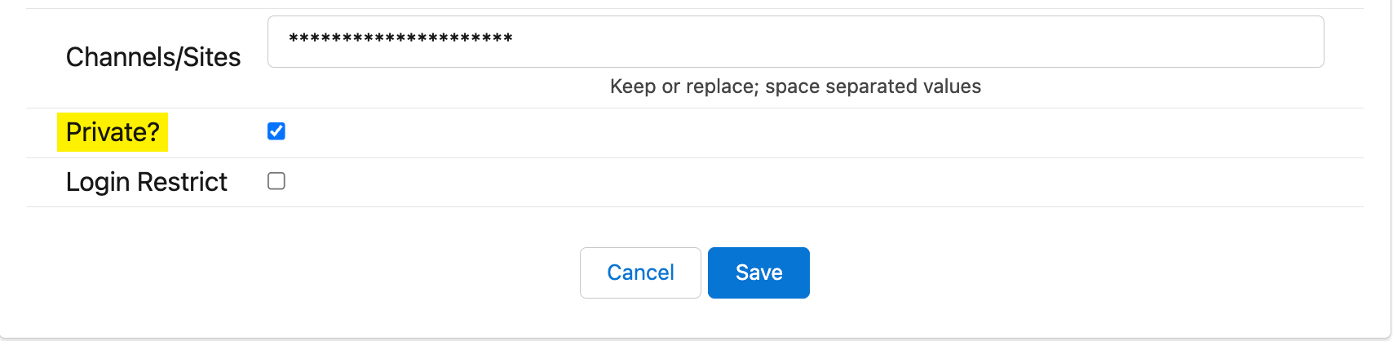Click the Save button

click(758, 272)
